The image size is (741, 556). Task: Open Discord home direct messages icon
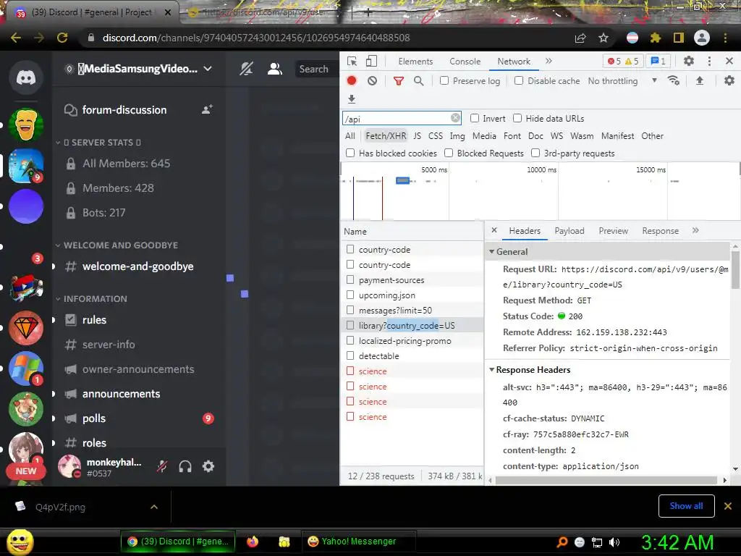pos(26,77)
